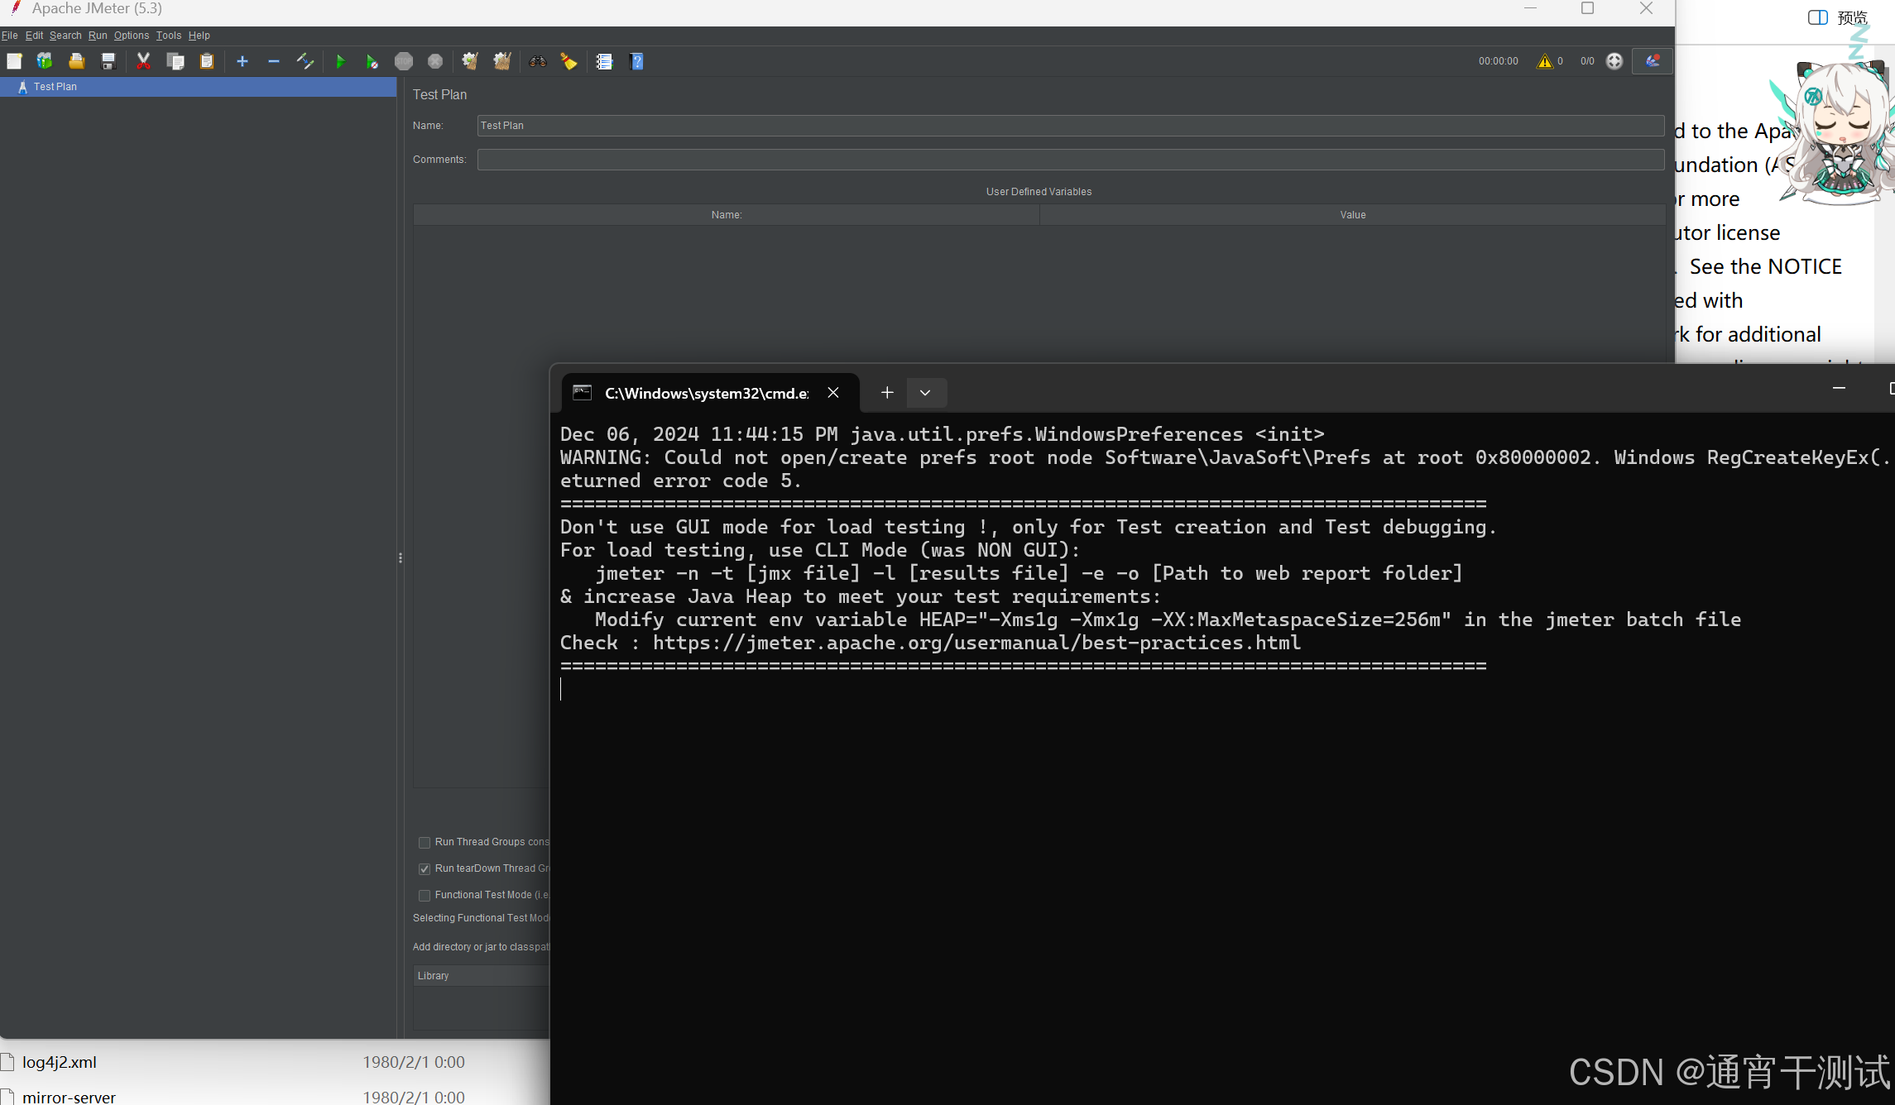Enable Functional Test Mode checkbox
The image size is (1895, 1105).
pos(425,895)
